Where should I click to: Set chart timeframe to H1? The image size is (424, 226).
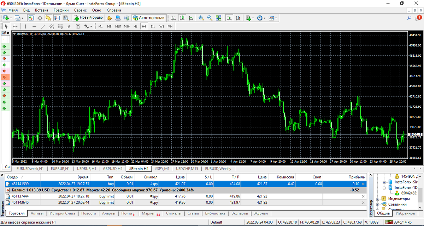pyautogui.click(x=135, y=26)
